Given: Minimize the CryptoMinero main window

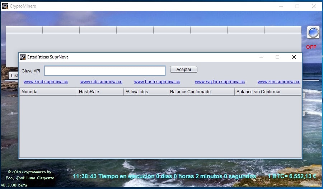Looking at the screenshot, I should click(x=281, y=6).
